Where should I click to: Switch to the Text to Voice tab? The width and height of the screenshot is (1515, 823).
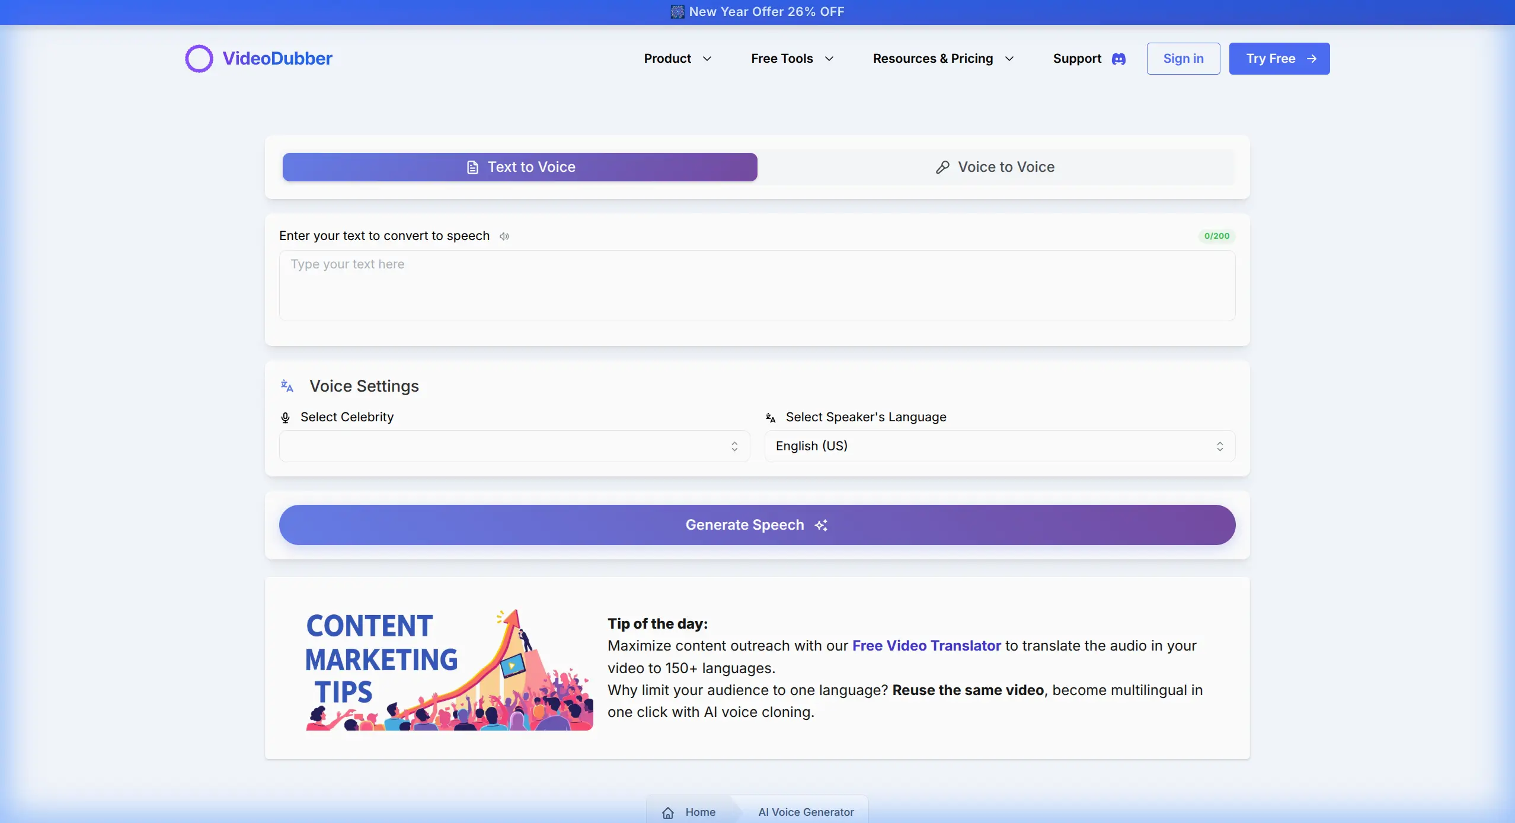click(520, 167)
